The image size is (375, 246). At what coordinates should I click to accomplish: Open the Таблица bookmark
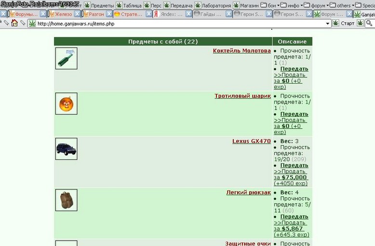[129, 5]
